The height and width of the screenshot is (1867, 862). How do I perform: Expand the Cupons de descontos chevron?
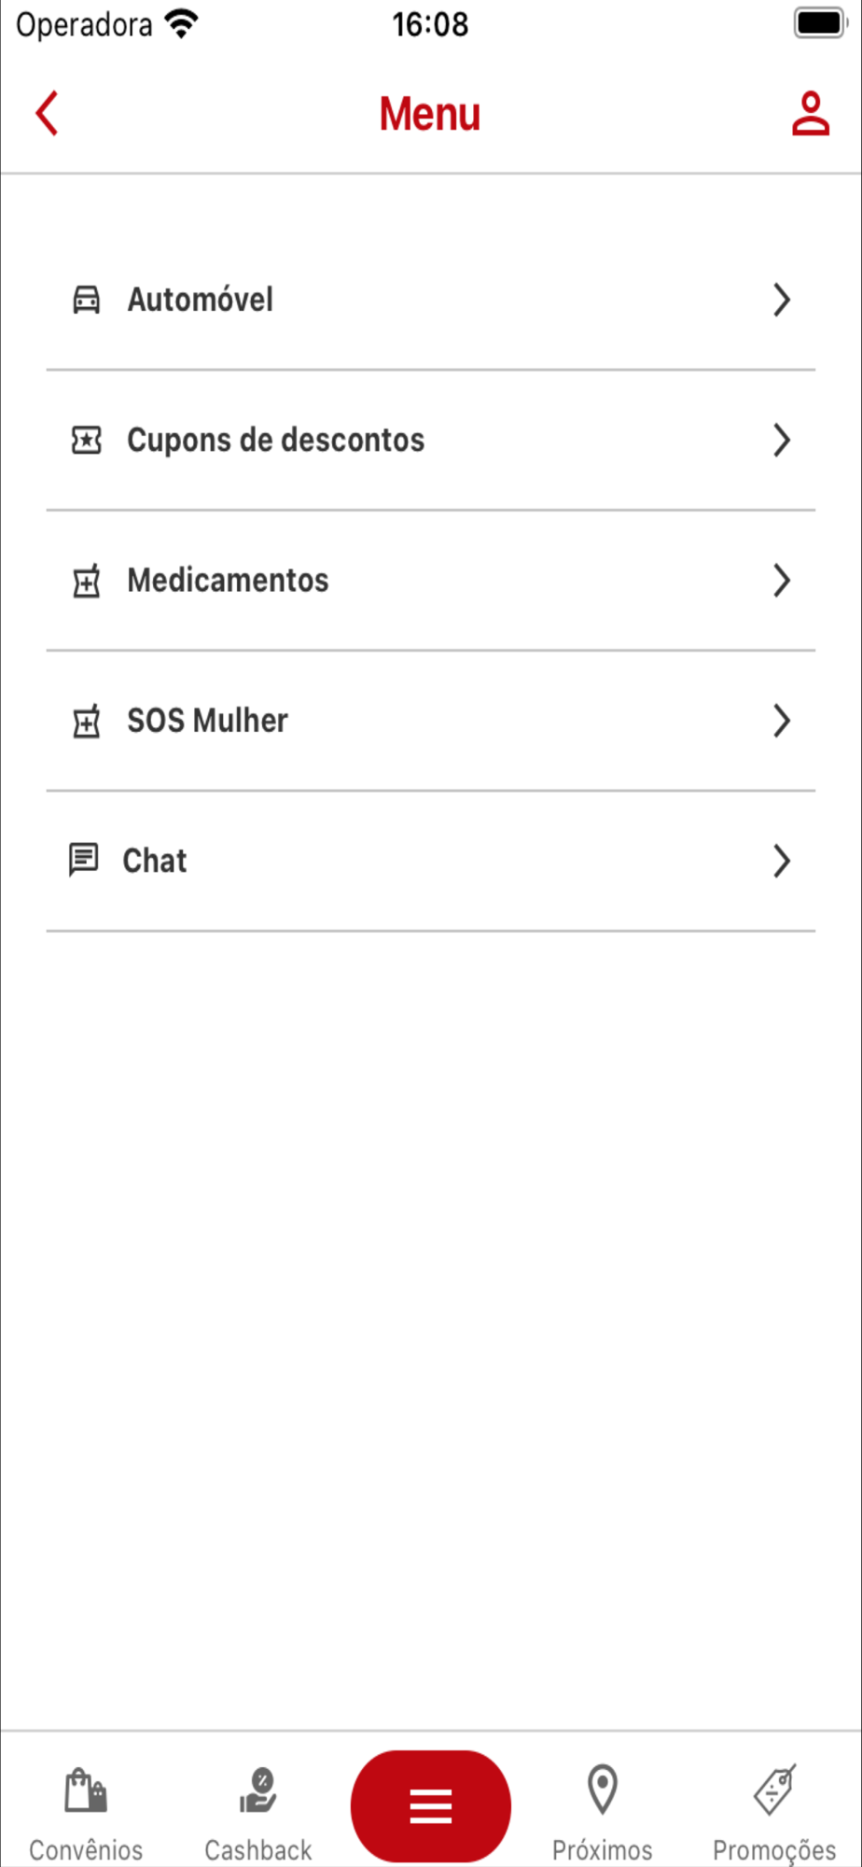click(782, 440)
